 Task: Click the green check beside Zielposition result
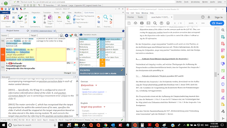point(98,39)
